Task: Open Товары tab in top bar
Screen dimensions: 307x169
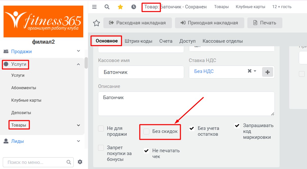Action: (221, 7)
